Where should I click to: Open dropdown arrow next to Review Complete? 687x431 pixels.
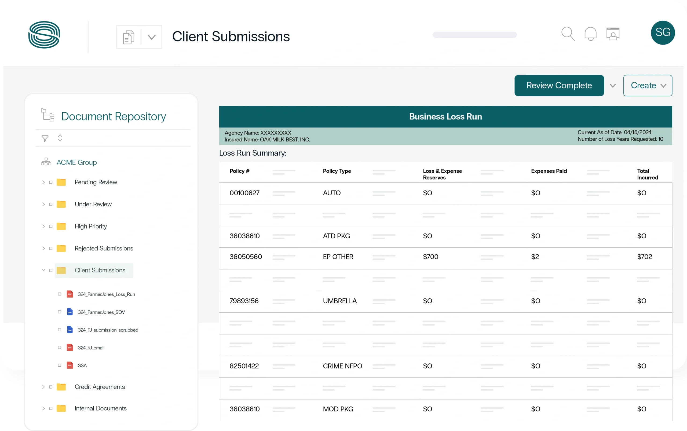click(x=613, y=86)
